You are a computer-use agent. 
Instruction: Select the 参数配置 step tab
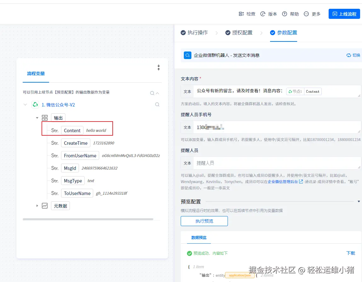284,32
